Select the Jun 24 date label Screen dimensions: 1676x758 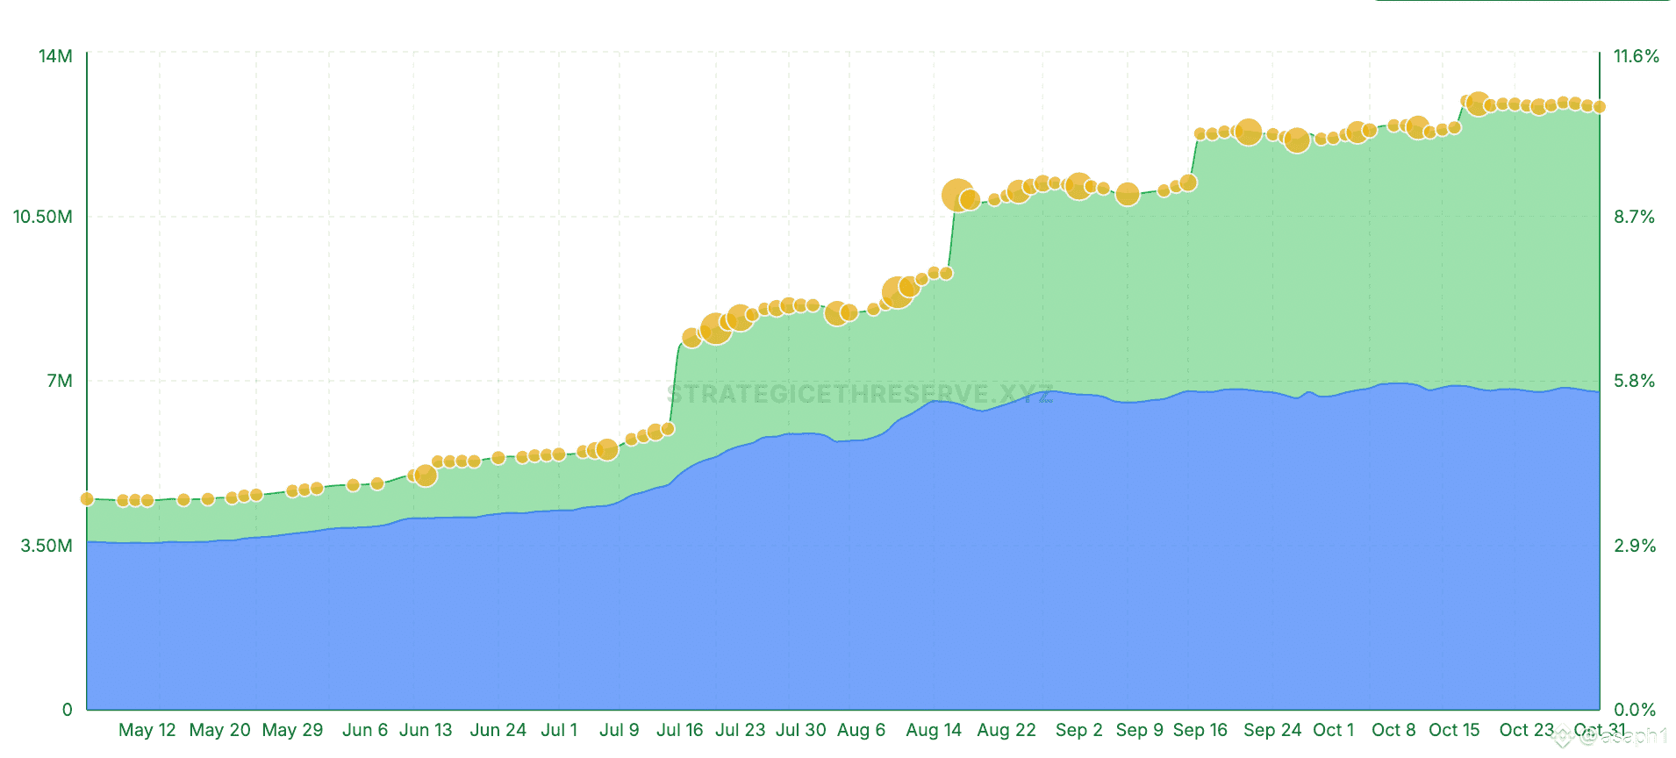coord(498,730)
